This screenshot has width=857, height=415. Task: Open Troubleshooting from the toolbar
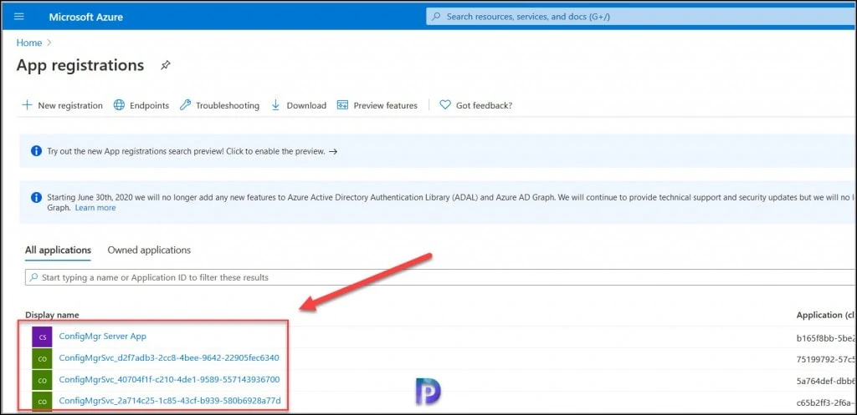click(220, 105)
